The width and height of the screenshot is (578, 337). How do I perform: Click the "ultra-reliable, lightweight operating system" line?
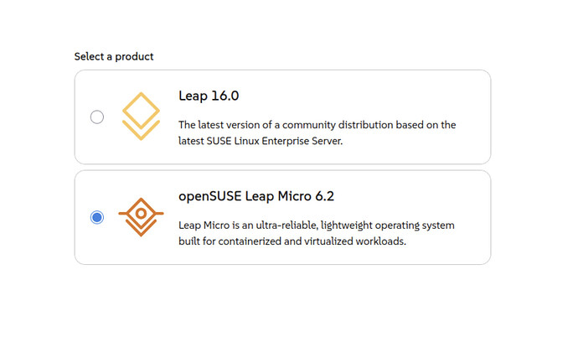click(x=317, y=226)
